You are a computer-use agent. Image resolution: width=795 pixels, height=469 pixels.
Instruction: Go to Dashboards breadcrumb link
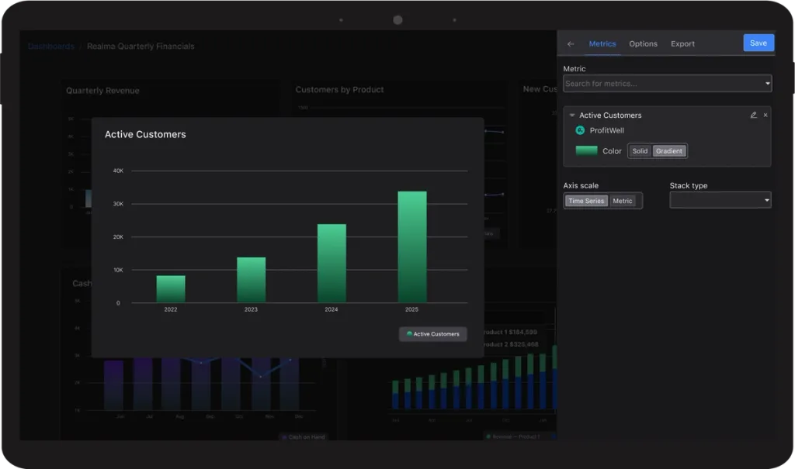[x=50, y=46]
